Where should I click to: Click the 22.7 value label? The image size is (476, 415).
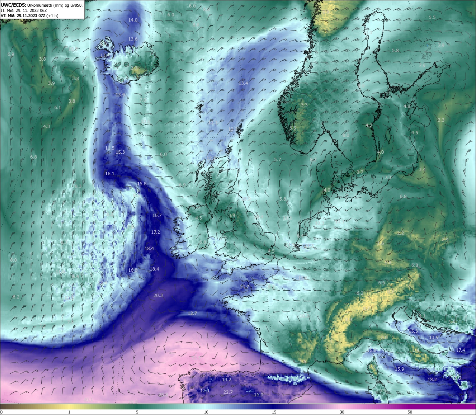point(228,392)
